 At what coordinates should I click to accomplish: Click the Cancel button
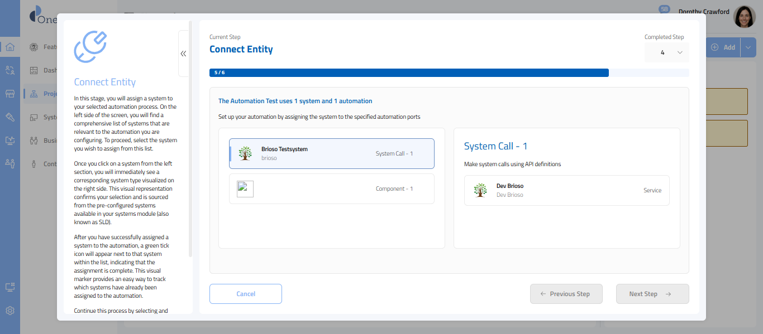click(246, 294)
